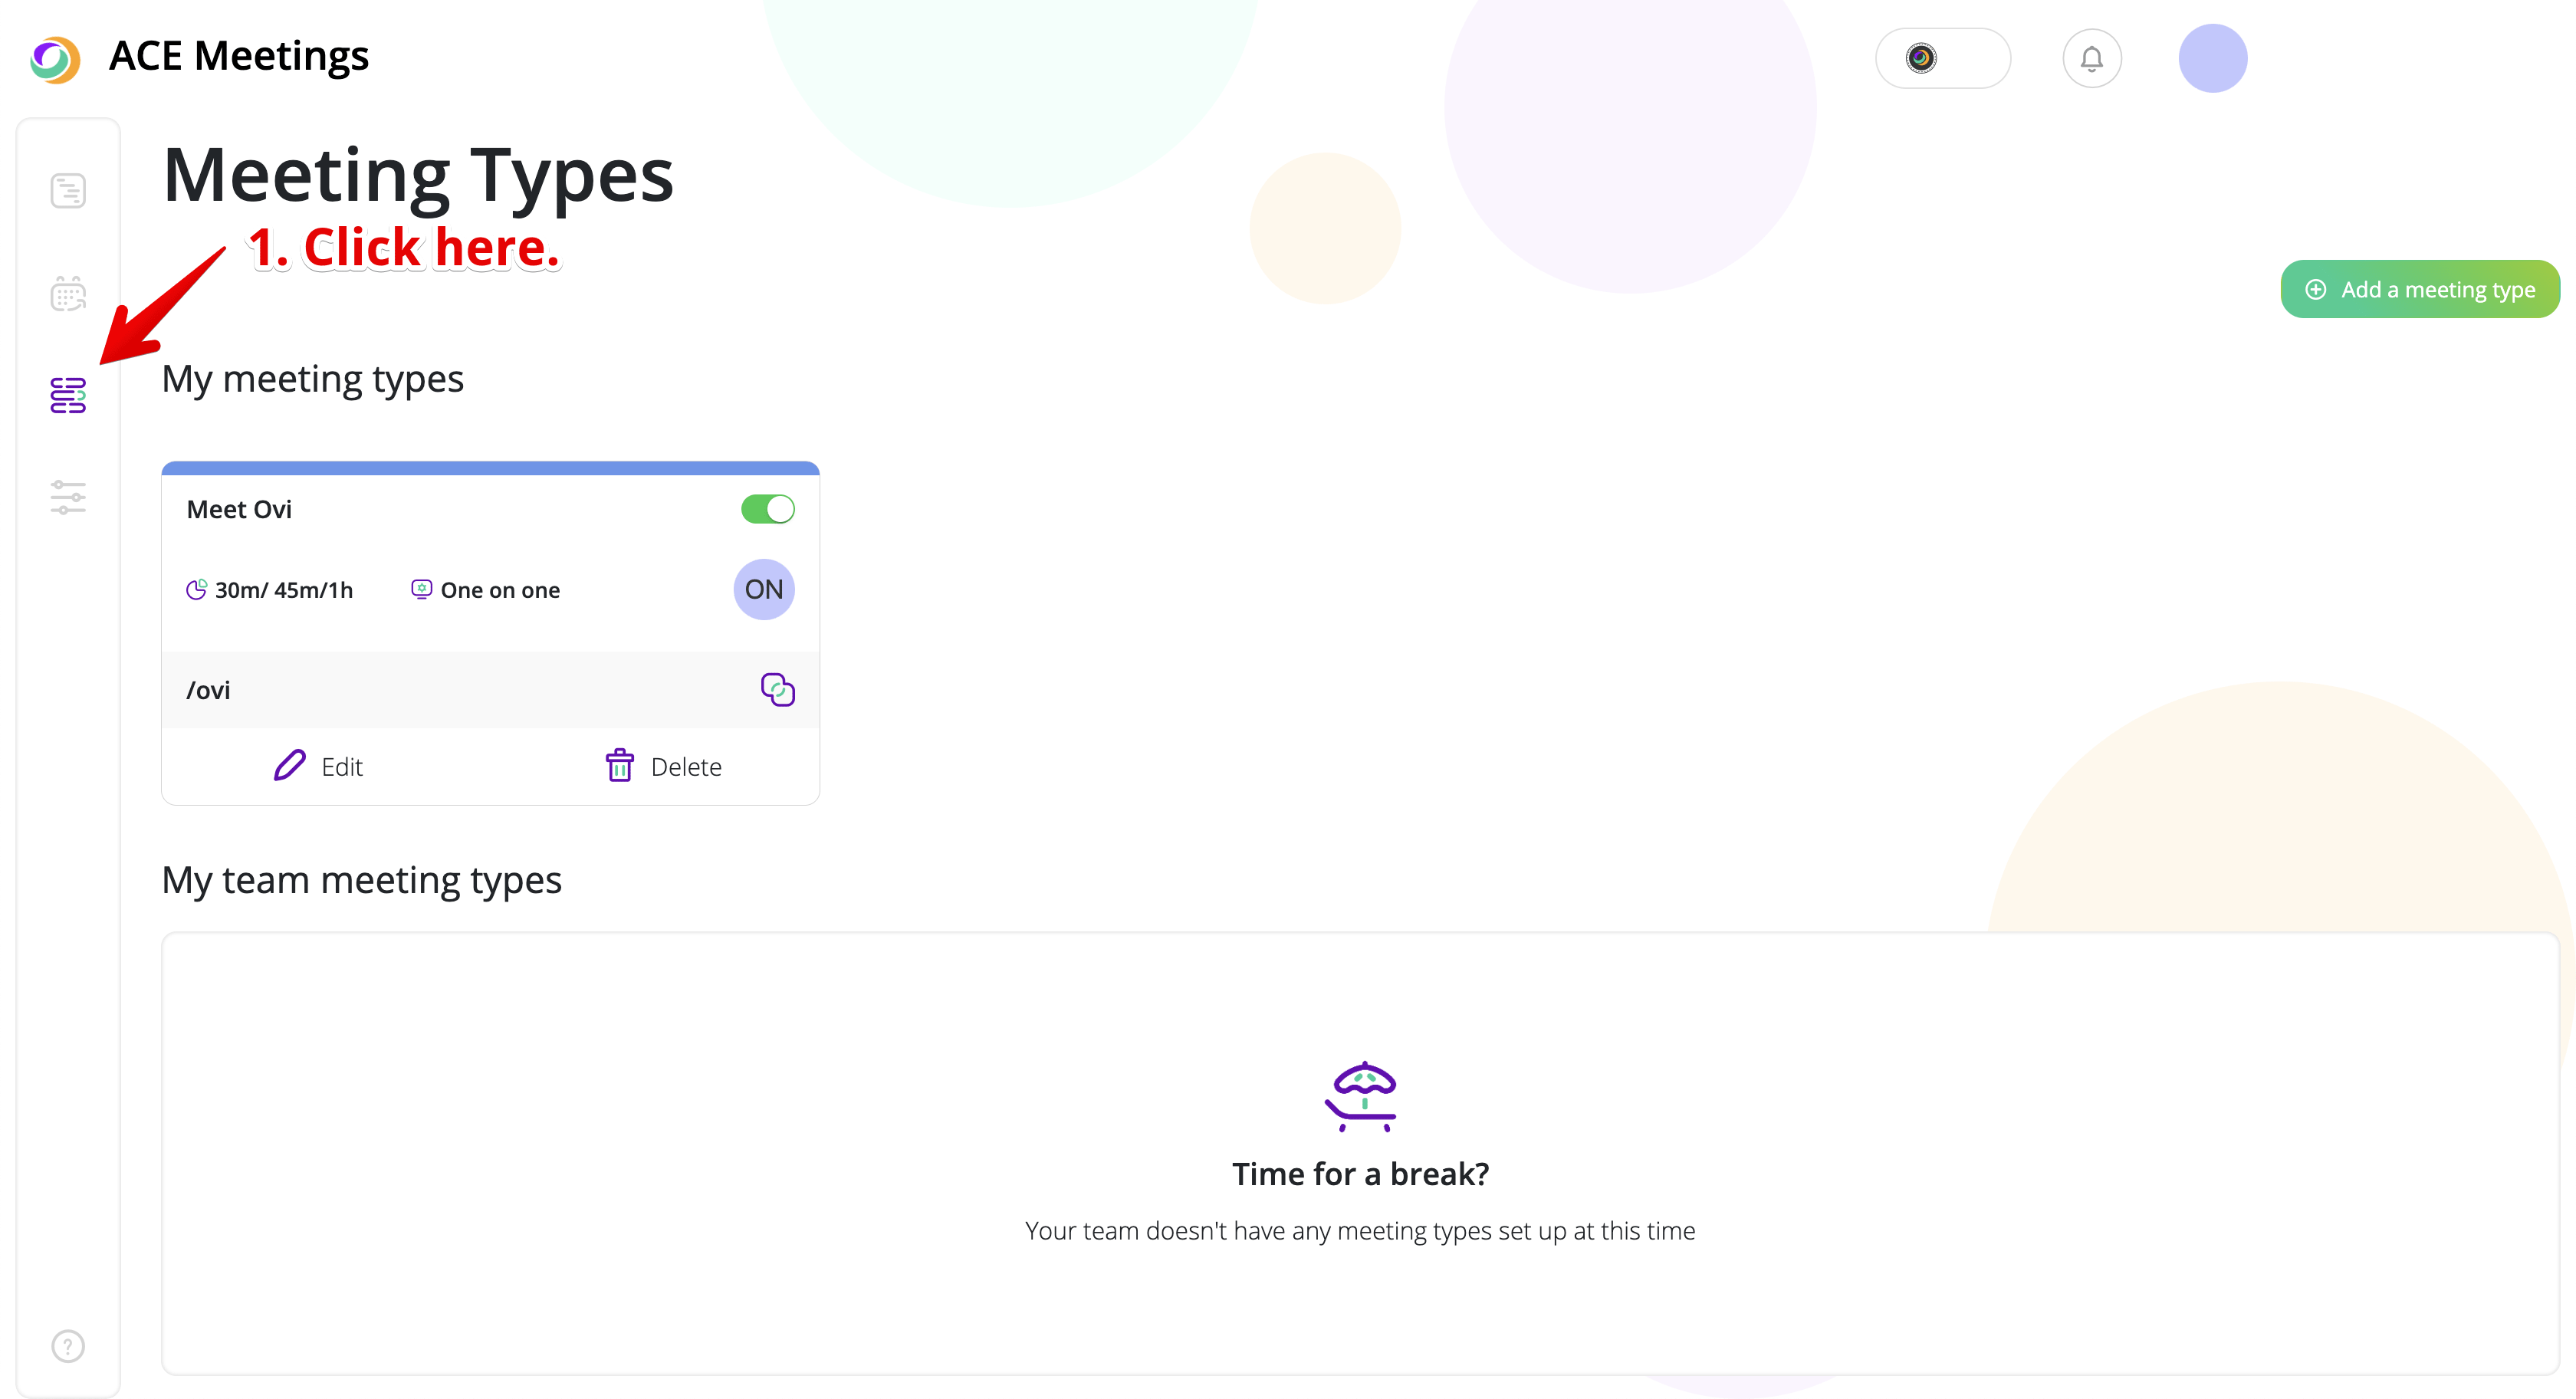Viewport: 2576px width, 1399px height.
Task: Open the calendar sidebar icon
Action: click(68, 294)
